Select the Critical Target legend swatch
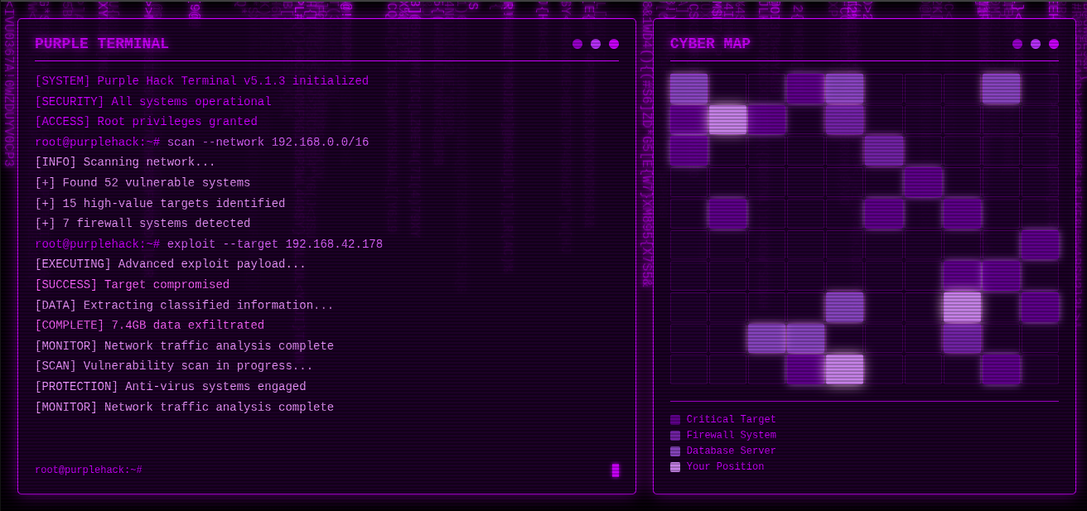1087x511 pixels. (x=675, y=420)
